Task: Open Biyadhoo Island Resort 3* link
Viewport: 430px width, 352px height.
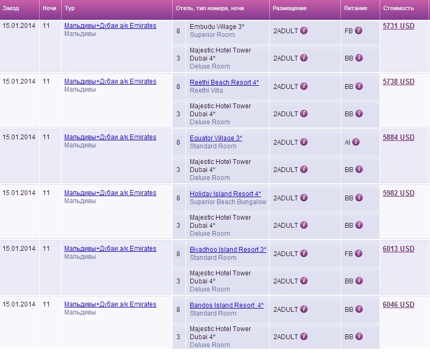Action: pos(228,250)
